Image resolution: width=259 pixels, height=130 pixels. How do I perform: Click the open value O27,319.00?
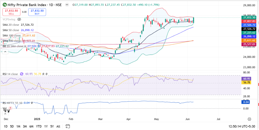[80, 5]
